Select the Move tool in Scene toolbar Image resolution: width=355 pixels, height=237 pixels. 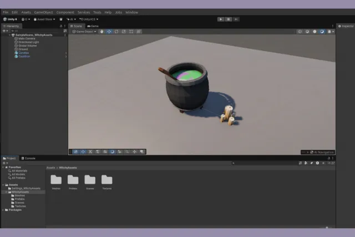pos(109,32)
